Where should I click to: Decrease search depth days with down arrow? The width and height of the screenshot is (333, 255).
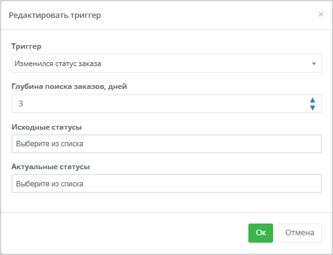coord(313,108)
